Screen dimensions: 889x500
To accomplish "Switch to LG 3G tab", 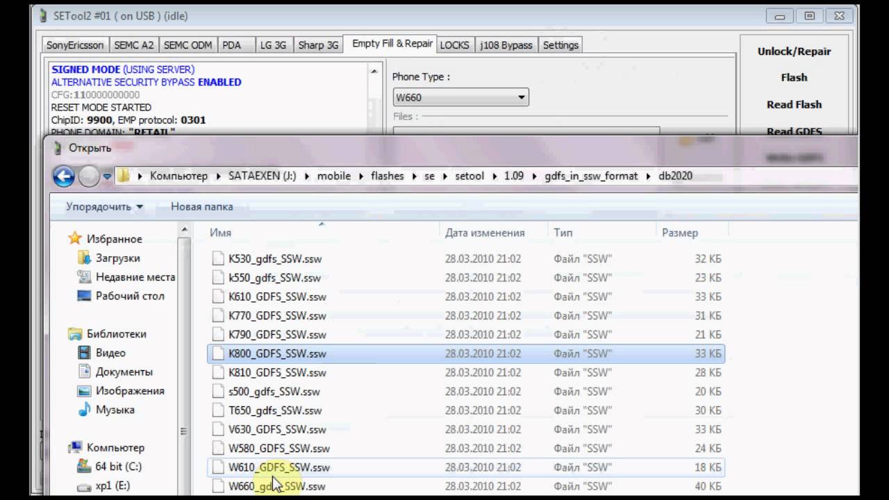I will (273, 45).
